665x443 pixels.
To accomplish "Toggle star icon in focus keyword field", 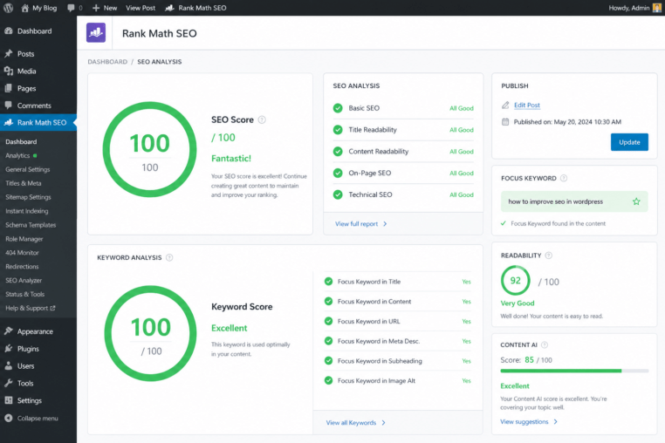I will point(636,201).
